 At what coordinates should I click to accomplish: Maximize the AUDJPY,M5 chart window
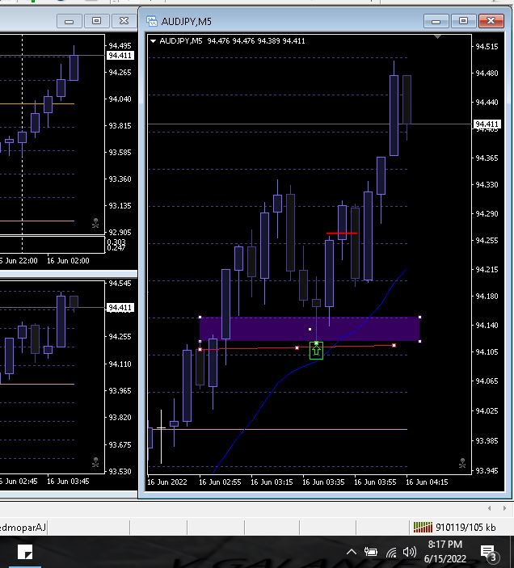[x=463, y=21]
